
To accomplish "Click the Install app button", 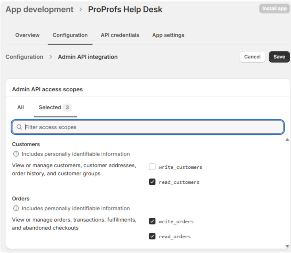I will [x=274, y=9].
